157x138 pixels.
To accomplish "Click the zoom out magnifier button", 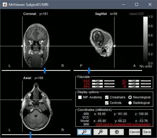I will click(84, 132).
